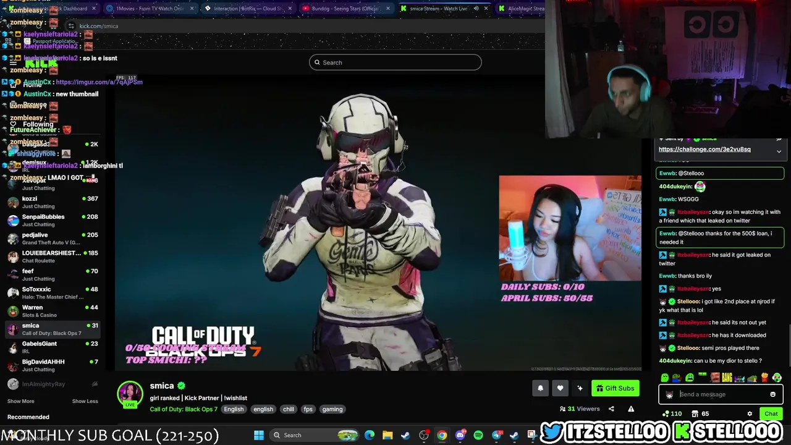Click the chill tag

(x=289, y=409)
